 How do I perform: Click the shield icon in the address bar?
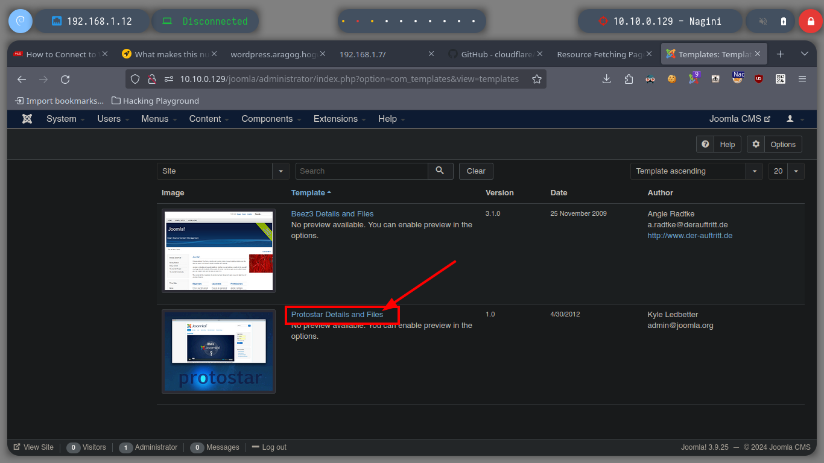pyautogui.click(x=135, y=79)
